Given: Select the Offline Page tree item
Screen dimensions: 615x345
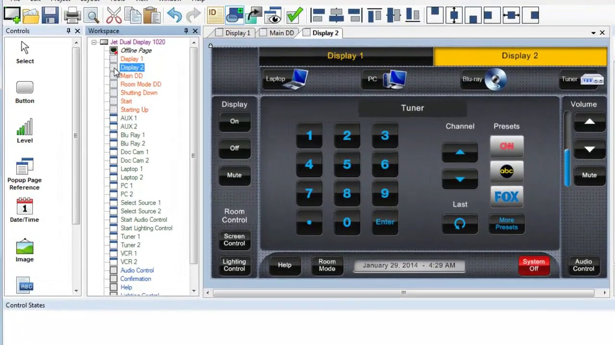Looking at the screenshot, I should click(x=136, y=50).
